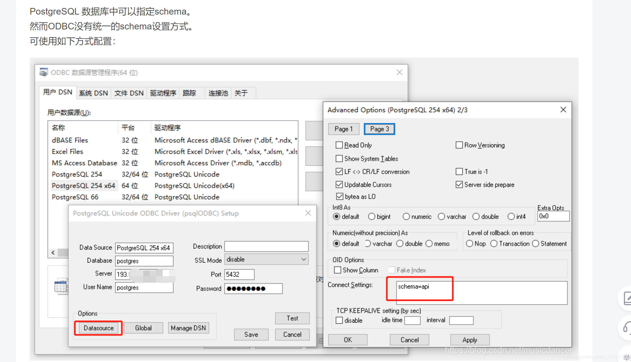Toggle bytea as LO checkbox

click(339, 197)
